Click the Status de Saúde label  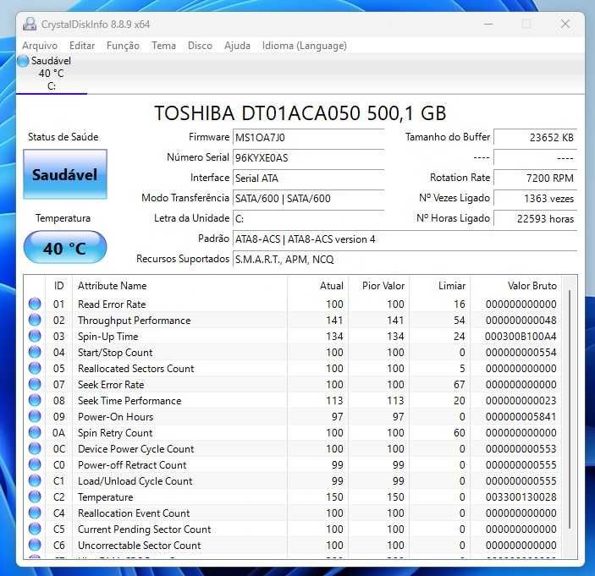[63, 137]
